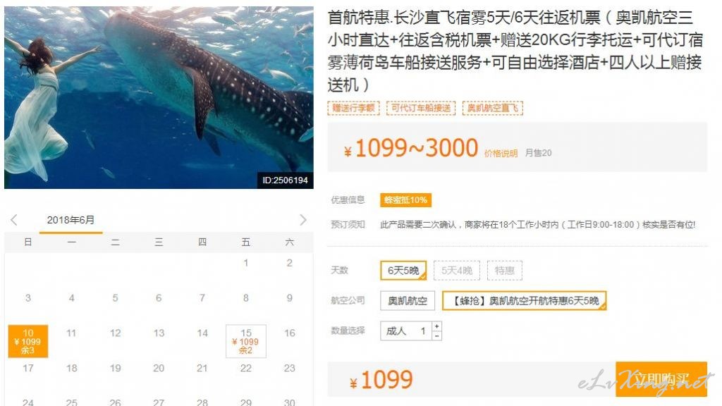Image resolution: width=722 pixels, height=406 pixels.
Task: Open 价格说明 price explanation link
Action: (501, 153)
